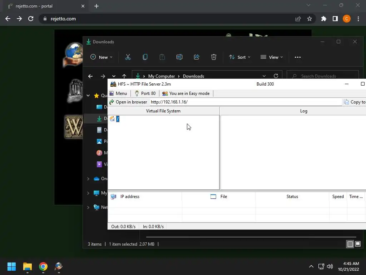The width and height of the screenshot is (366, 275).
Task: Click Out: 0.0 KB/s in HFS status bar
Action: pyautogui.click(x=123, y=226)
